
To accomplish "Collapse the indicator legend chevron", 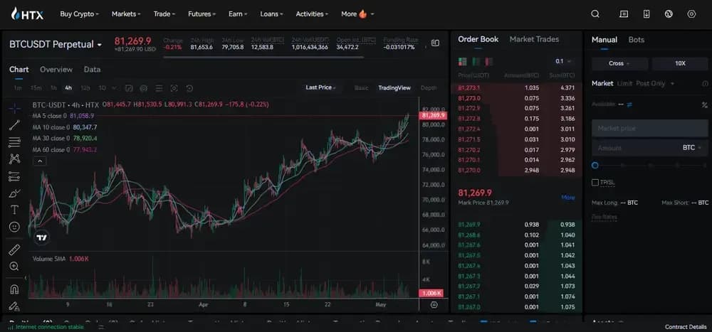I will coord(39,161).
